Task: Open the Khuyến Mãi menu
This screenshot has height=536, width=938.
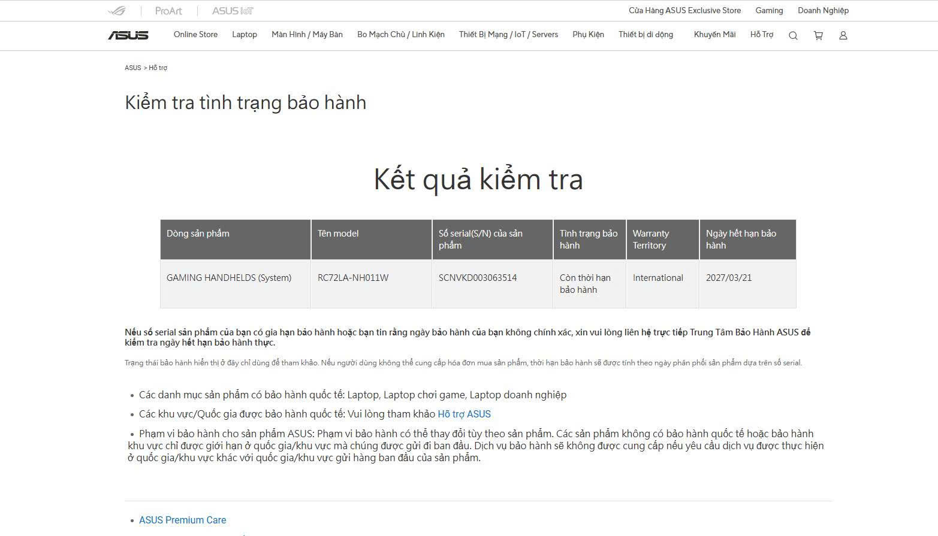Action: (x=714, y=34)
